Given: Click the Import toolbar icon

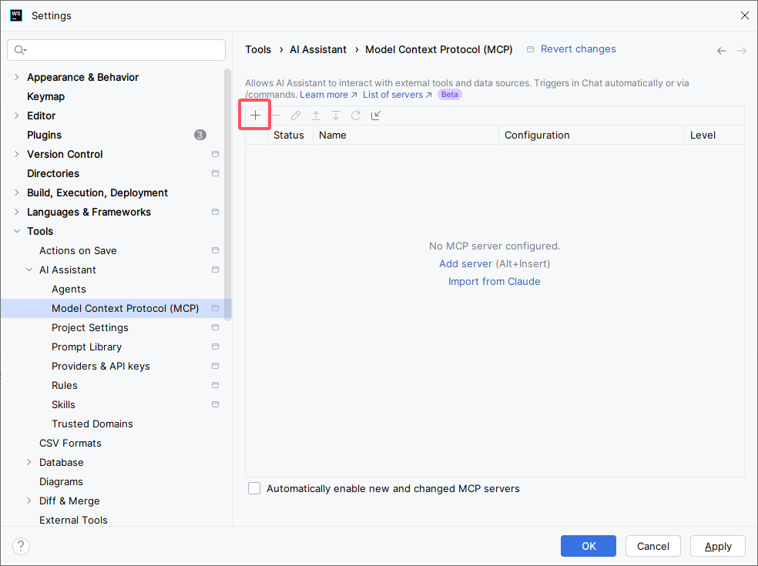Looking at the screenshot, I should click(376, 115).
